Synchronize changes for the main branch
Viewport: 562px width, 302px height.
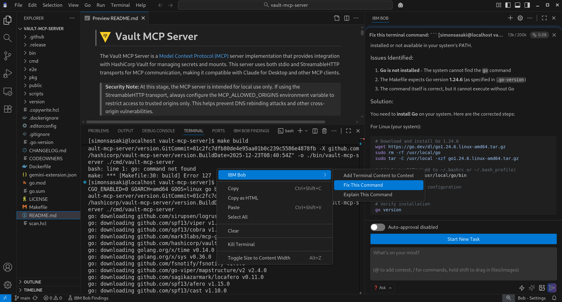click(x=35, y=298)
